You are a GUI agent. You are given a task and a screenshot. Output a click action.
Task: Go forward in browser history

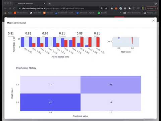coord(10,8)
